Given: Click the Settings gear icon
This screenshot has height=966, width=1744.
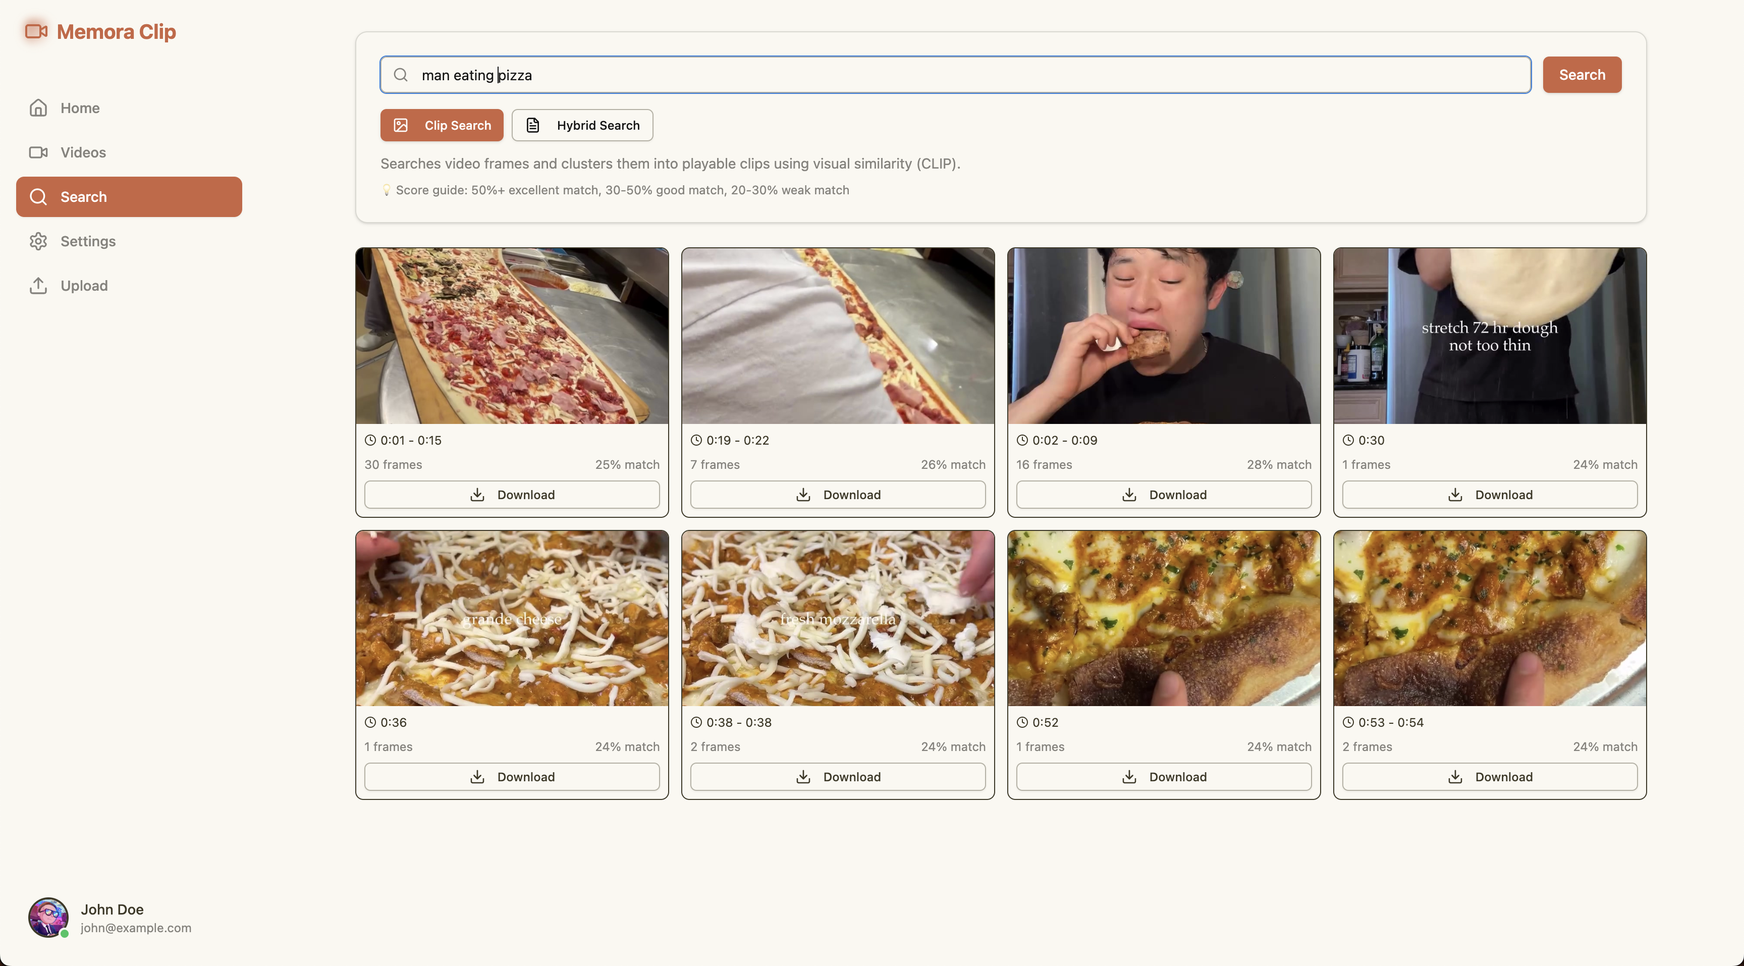Looking at the screenshot, I should 38,241.
